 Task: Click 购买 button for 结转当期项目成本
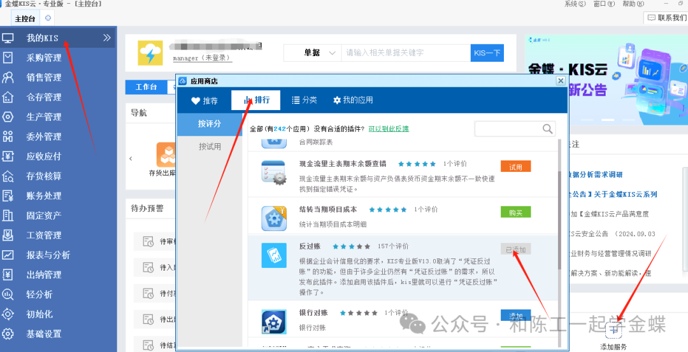pyautogui.click(x=515, y=213)
